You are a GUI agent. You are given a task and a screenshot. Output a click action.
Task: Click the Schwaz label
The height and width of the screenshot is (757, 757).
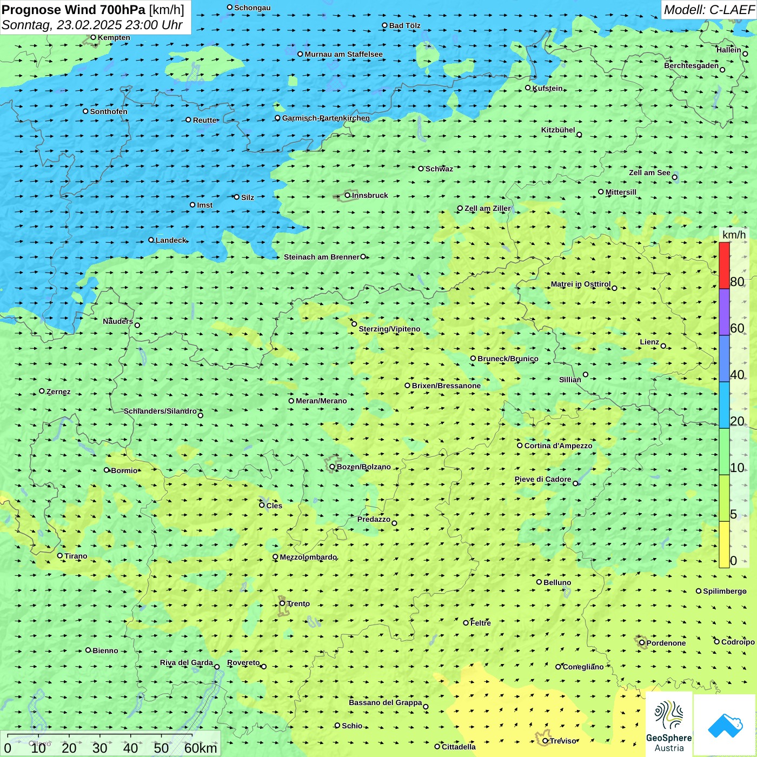click(439, 169)
